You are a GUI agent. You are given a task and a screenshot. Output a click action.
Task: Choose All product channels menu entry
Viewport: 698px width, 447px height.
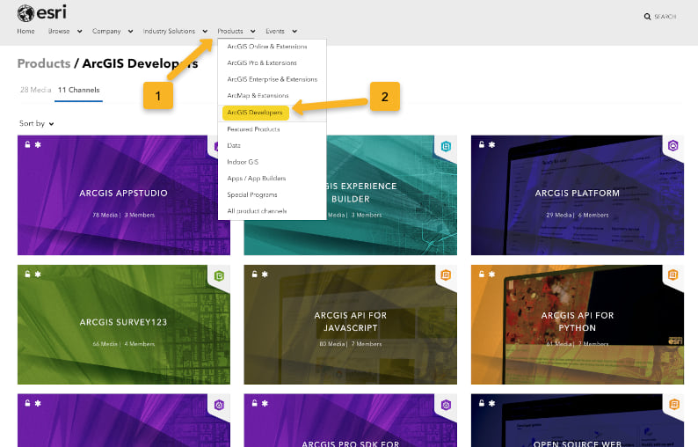[x=272, y=211]
